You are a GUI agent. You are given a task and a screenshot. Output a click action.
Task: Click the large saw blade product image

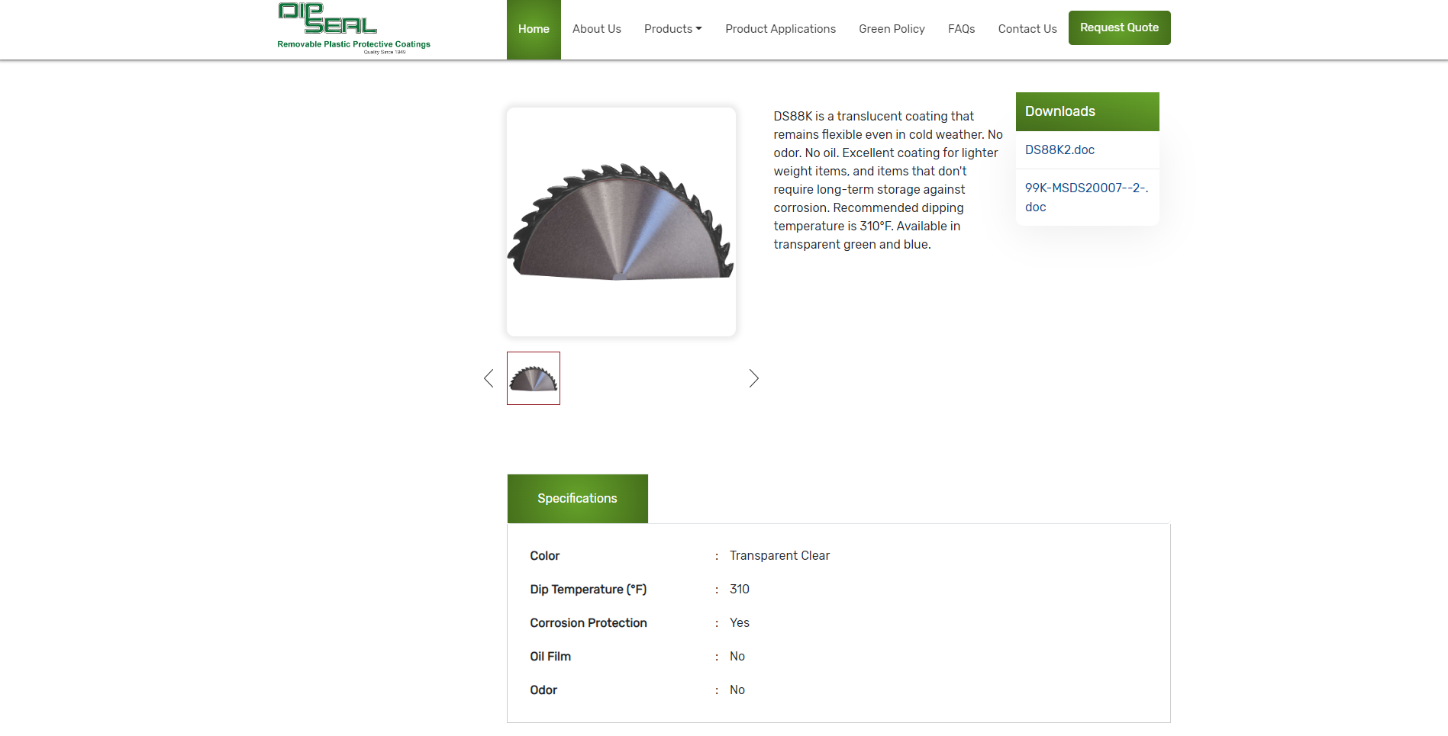click(621, 222)
